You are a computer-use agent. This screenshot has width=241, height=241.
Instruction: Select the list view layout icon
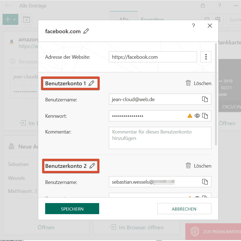tap(207, 19)
